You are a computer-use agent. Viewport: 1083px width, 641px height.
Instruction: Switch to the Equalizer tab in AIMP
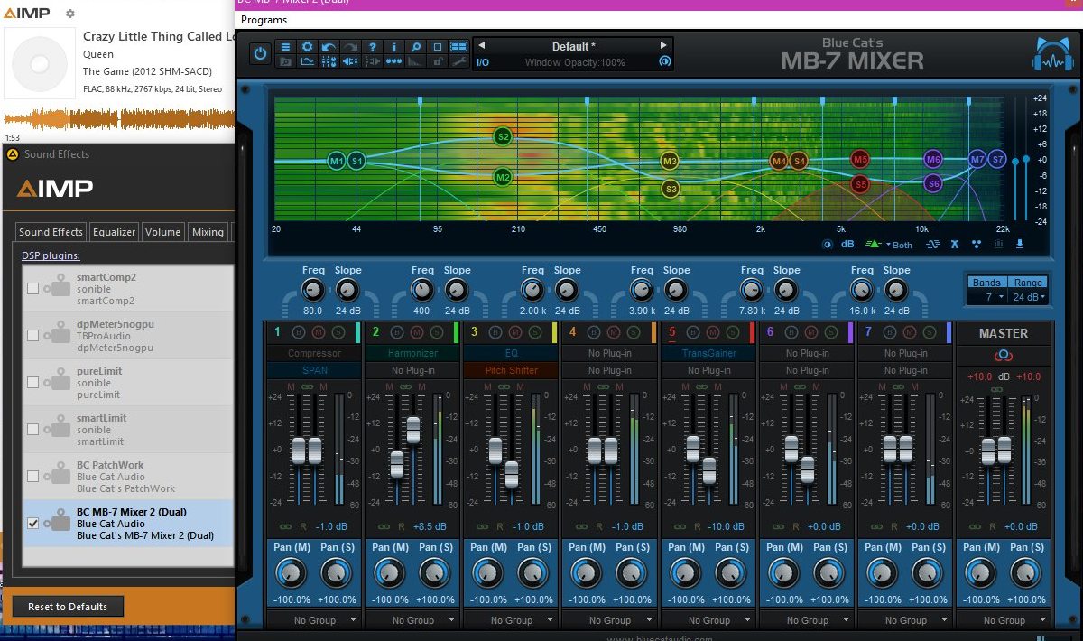click(x=115, y=232)
